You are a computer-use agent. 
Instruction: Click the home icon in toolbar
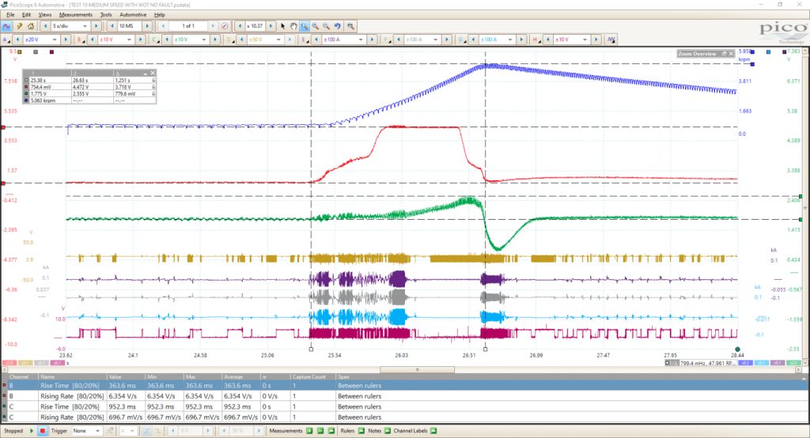[x=31, y=26]
